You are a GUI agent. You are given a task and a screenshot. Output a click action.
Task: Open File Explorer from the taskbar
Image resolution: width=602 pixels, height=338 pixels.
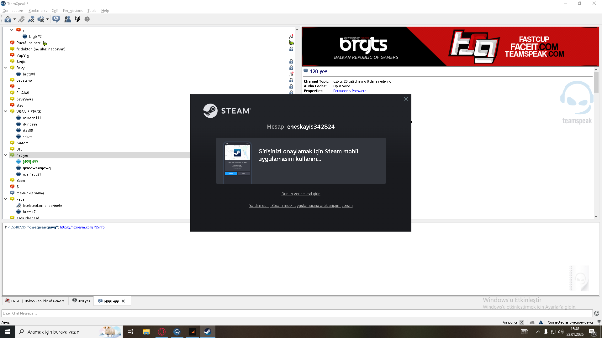(146, 332)
